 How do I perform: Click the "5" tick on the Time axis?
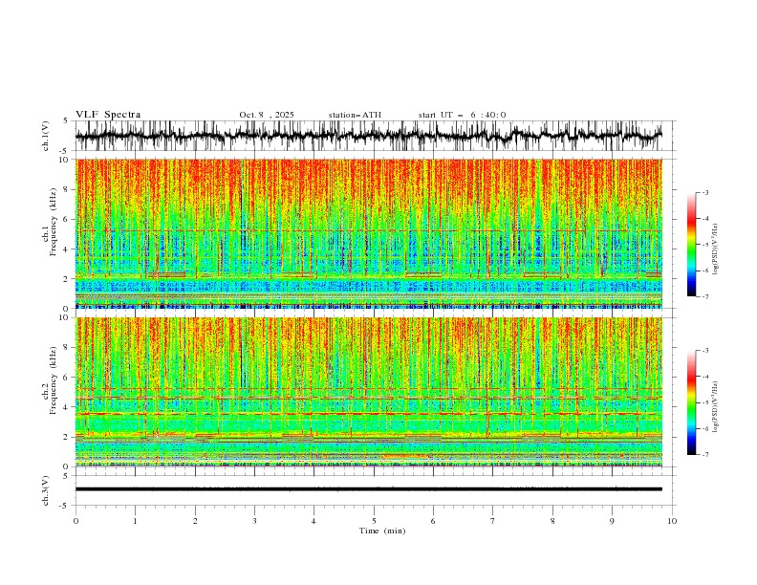coord(374,521)
